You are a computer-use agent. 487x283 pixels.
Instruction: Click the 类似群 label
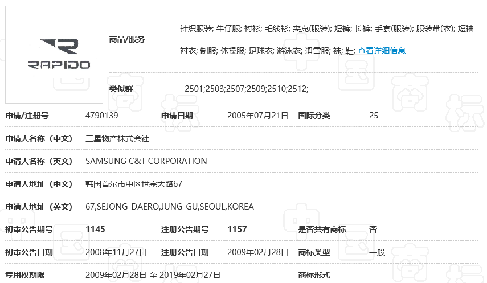tap(121, 89)
